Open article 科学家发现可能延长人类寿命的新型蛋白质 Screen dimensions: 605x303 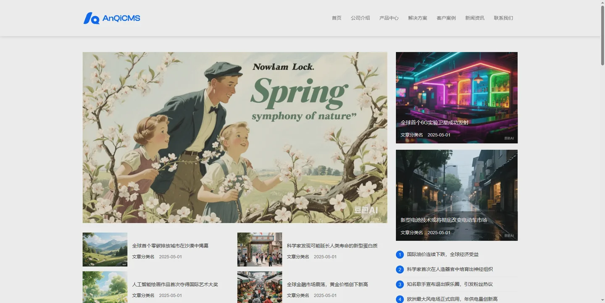332,246
